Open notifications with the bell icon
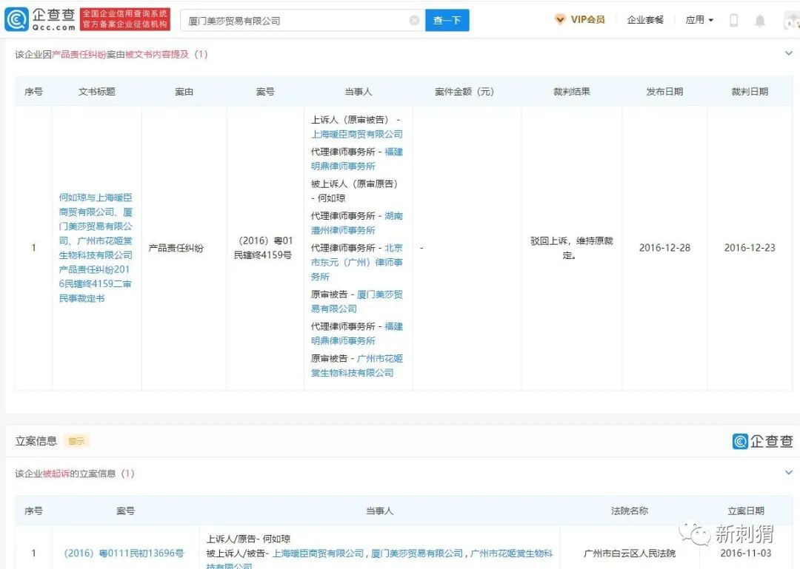The image size is (800, 569). tap(761, 20)
